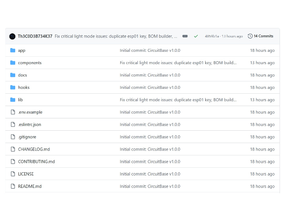The width and height of the screenshot is (296, 222).
Task: View commit hash 4059b1a
Action: (211, 36)
